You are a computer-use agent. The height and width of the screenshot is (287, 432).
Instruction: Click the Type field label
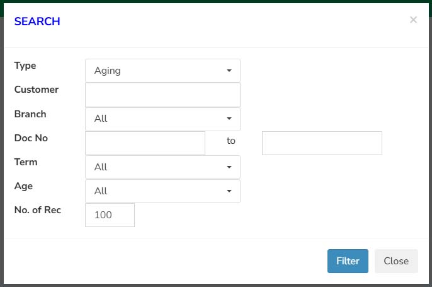(25, 66)
